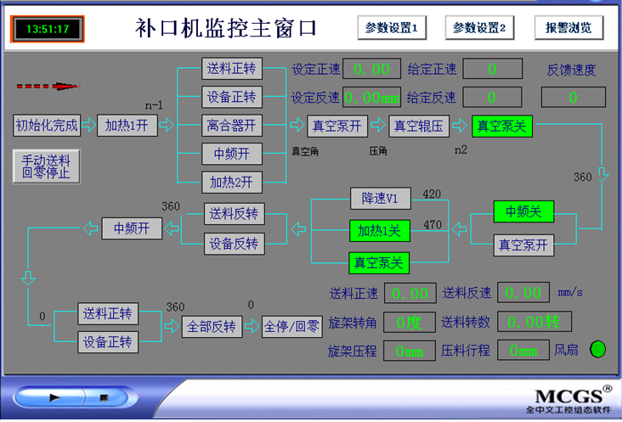Screen dimensions: 622x422
Task: Toggle the 离合器开 status box
Action: [232, 126]
